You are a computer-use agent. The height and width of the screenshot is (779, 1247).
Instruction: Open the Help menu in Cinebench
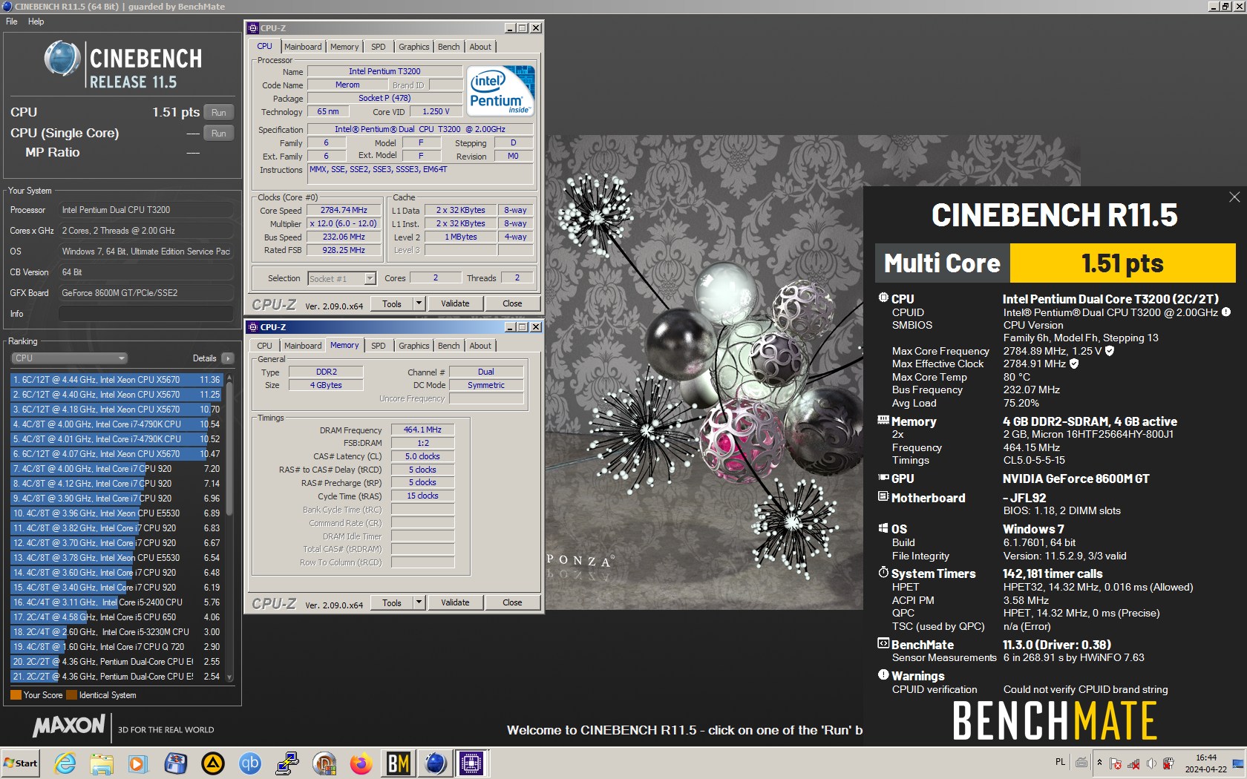(36, 22)
